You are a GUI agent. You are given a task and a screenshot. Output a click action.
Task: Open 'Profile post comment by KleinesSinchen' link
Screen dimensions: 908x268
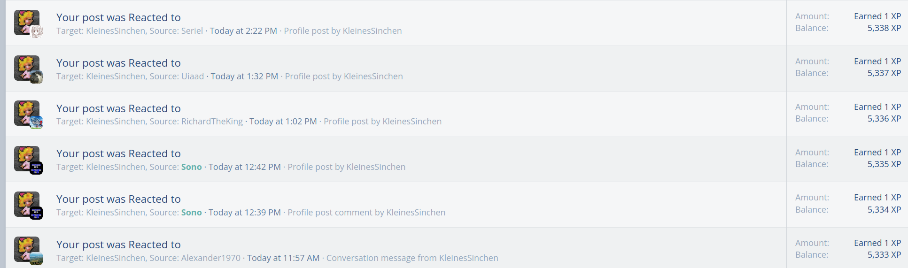(366, 213)
